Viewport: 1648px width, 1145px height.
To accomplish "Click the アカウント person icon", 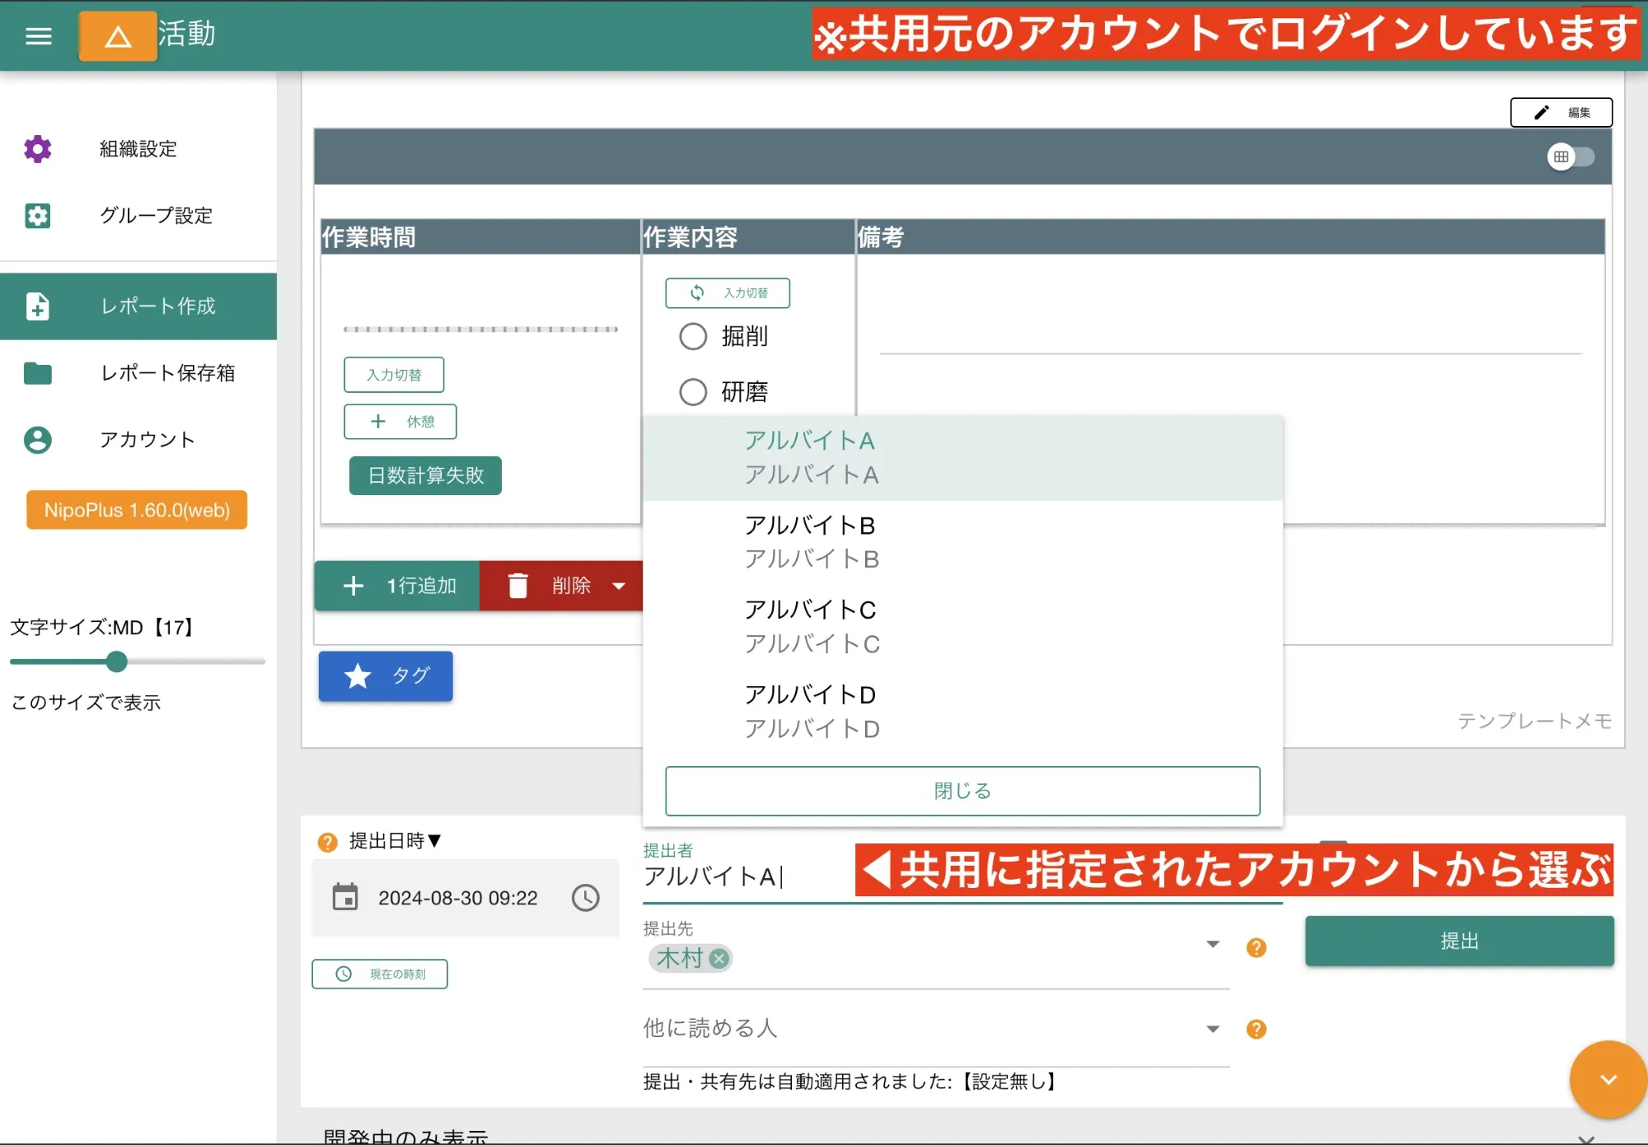I will pos(37,440).
